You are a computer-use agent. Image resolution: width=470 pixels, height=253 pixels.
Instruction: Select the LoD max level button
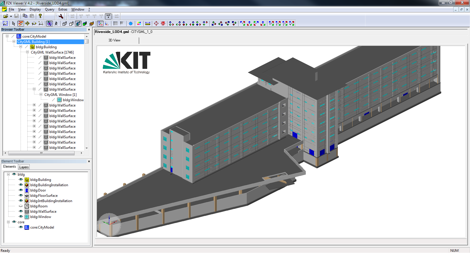click(x=117, y=16)
